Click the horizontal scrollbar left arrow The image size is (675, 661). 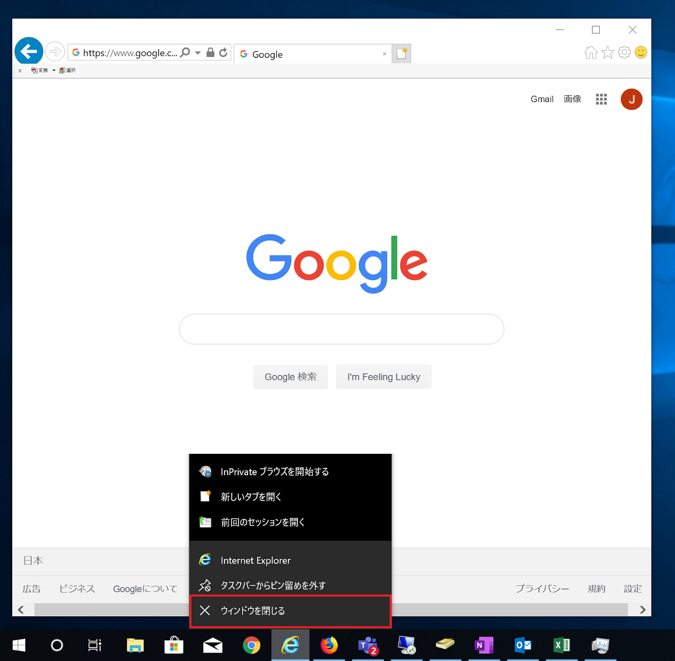(x=21, y=610)
